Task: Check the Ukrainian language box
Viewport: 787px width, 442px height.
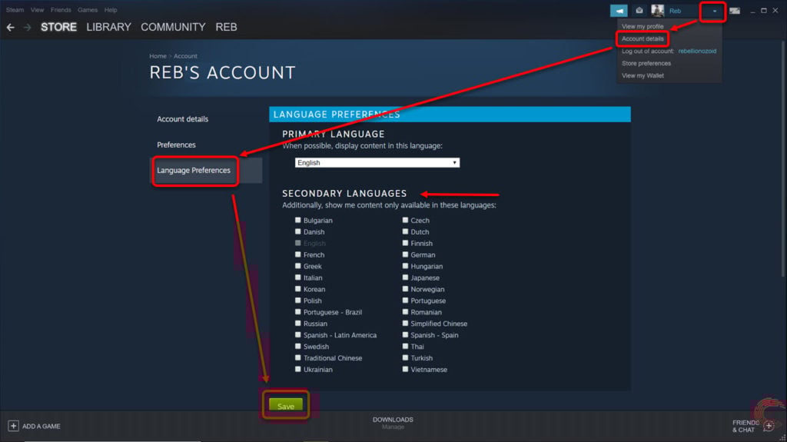Action: coord(297,369)
